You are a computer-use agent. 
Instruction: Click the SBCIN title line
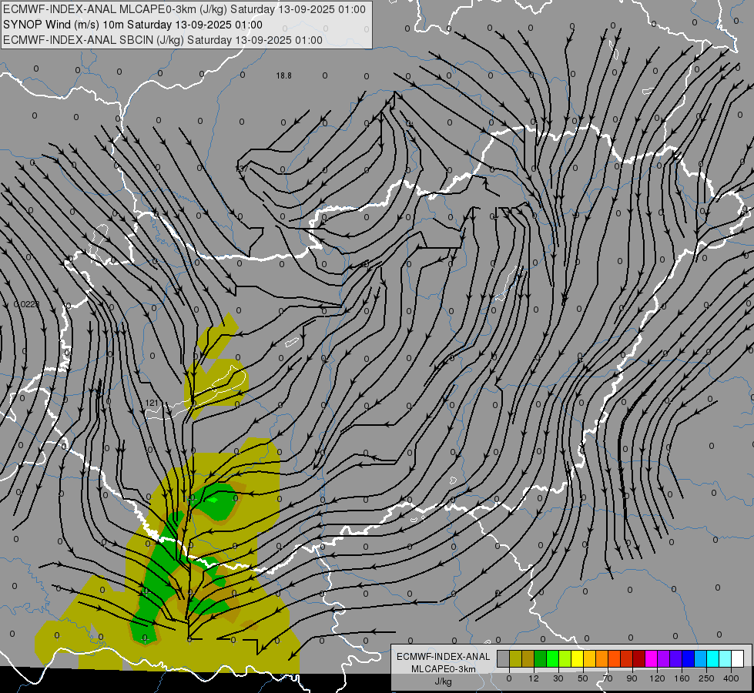(163, 40)
